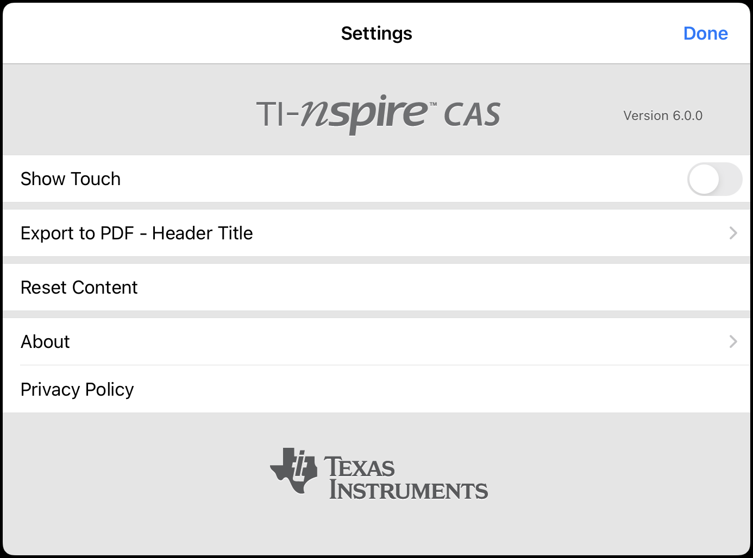This screenshot has height=558, width=753.
Task: Expand the Export to PDF chevron arrow
Action: coord(733,233)
